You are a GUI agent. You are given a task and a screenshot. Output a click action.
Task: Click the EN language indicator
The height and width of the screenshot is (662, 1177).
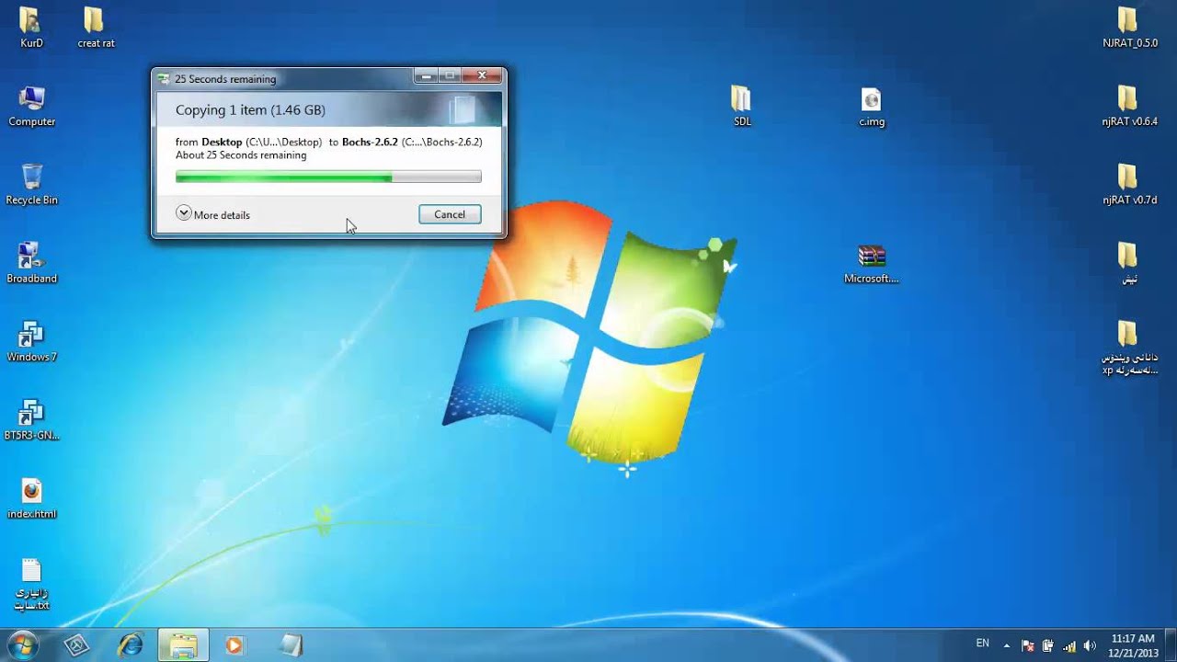pyautogui.click(x=982, y=644)
